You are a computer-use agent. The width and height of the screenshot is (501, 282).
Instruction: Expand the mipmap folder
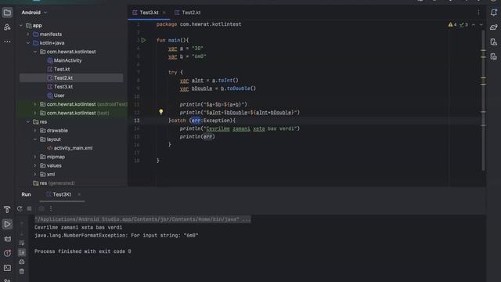click(x=35, y=157)
